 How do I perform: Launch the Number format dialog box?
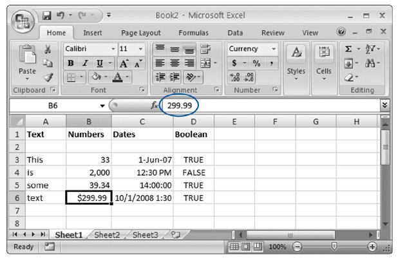[x=275, y=89]
